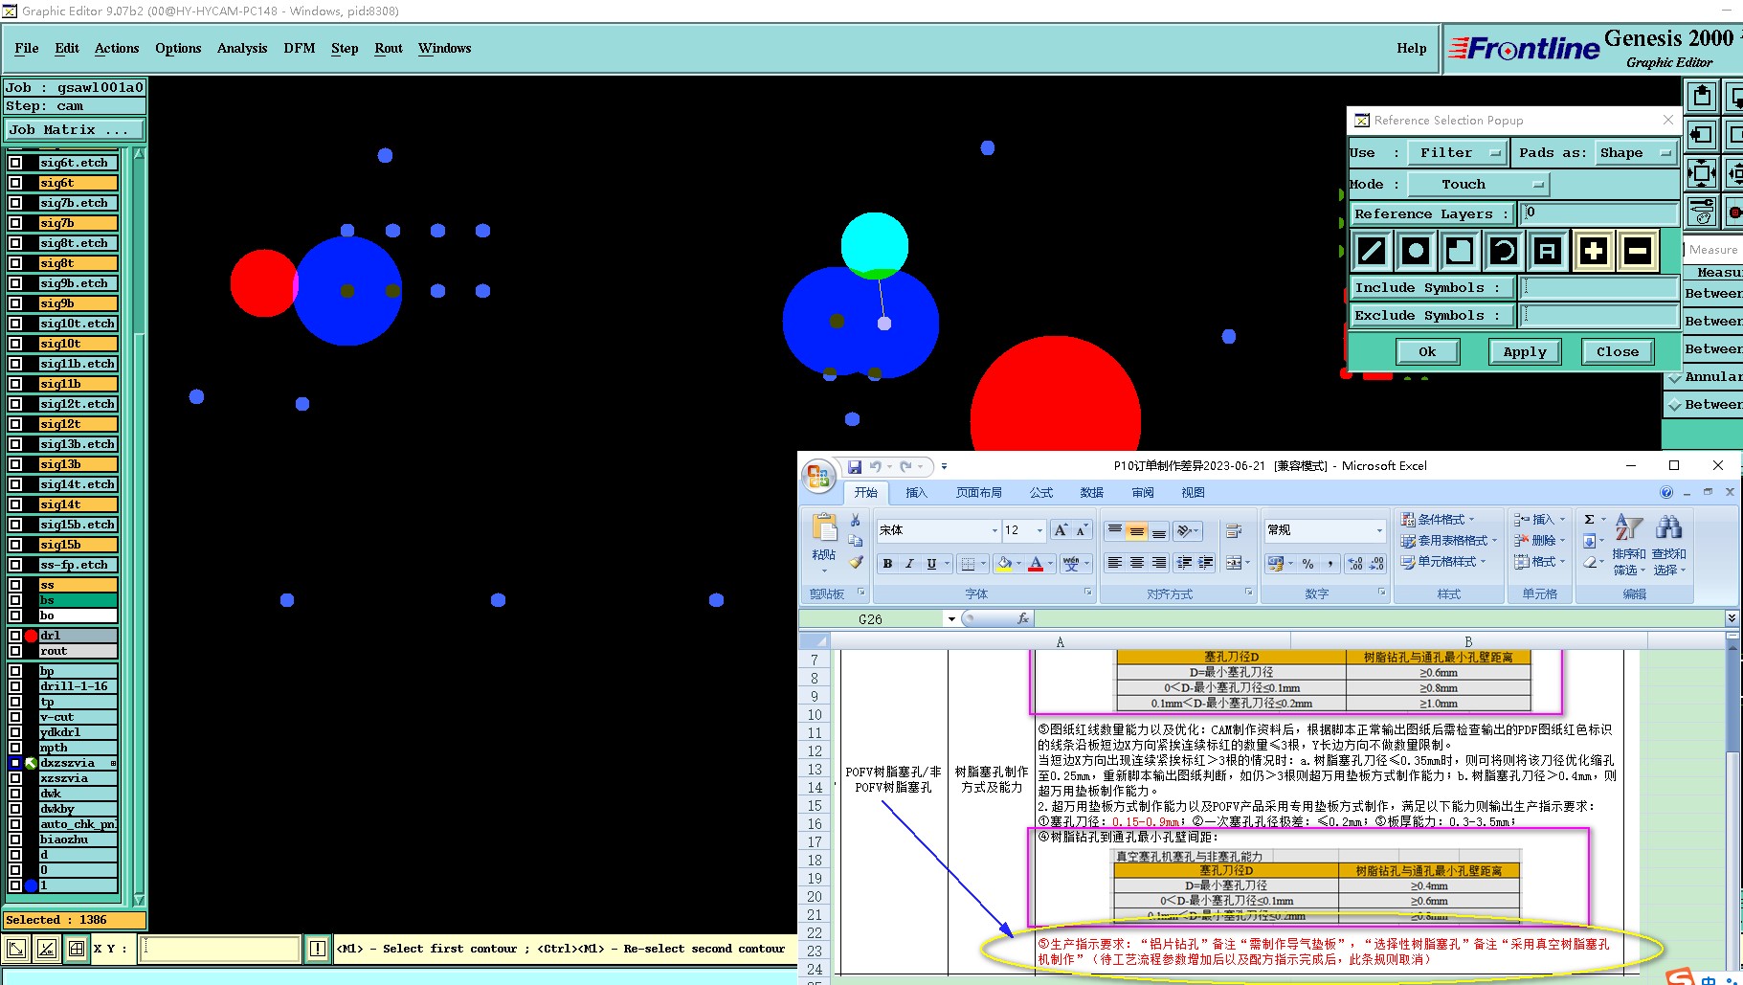Screen dimensions: 1743x985
Task: Open the Excel font name dropdown
Action: coord(994,530)
